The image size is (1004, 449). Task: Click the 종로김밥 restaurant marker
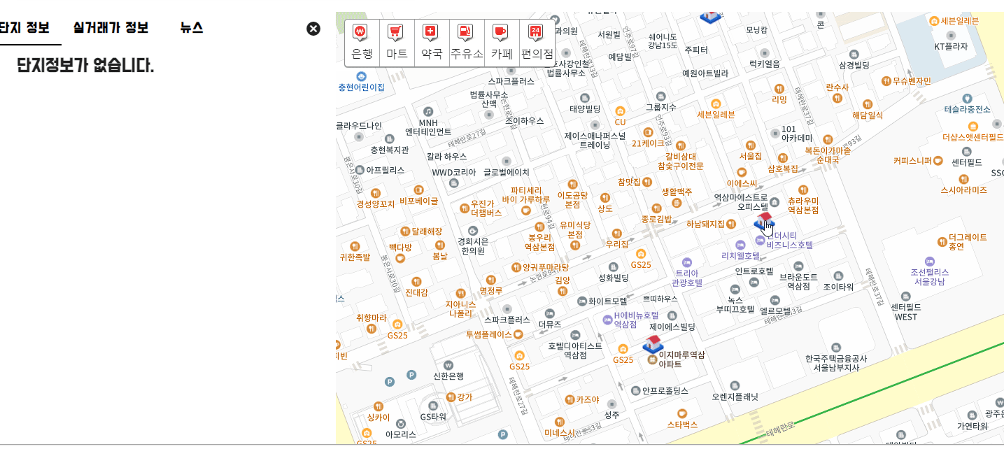656,208
